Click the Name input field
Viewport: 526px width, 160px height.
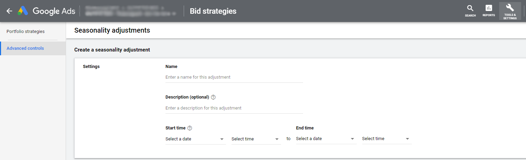point(234,77)
